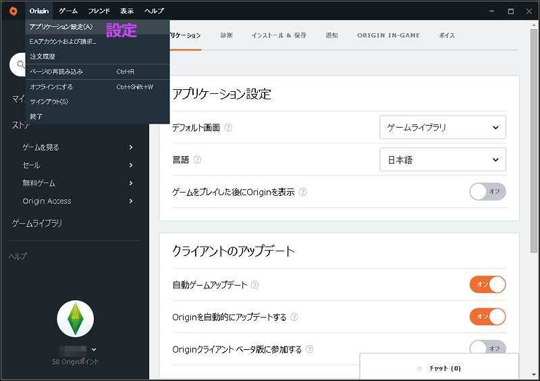This screenshot has width=540, height=381.
Task: Switch to 通知 tab
Action: pos(331,35)
